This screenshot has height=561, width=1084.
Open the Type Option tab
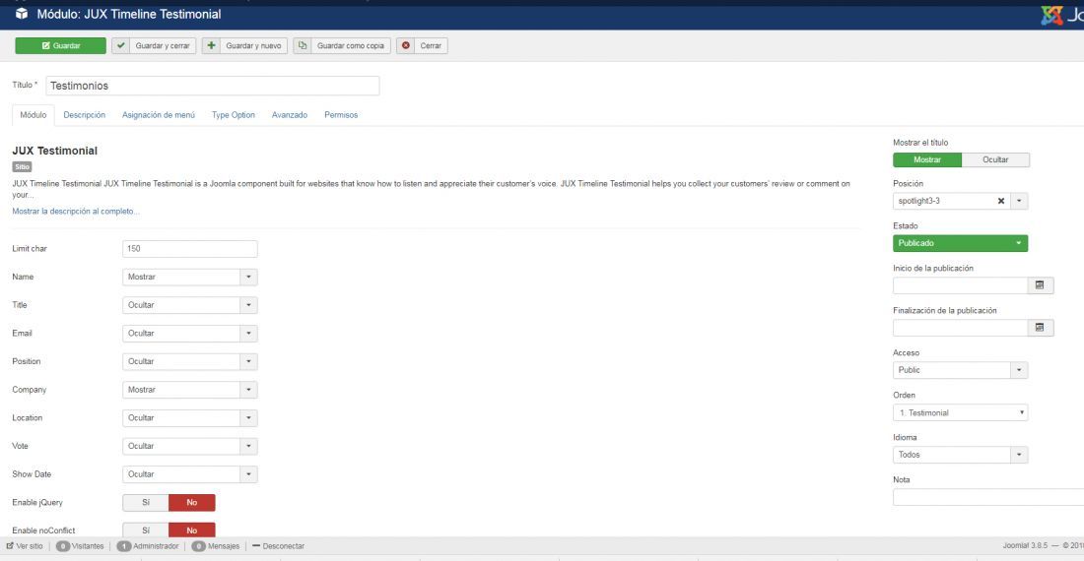tap(233, 115)
